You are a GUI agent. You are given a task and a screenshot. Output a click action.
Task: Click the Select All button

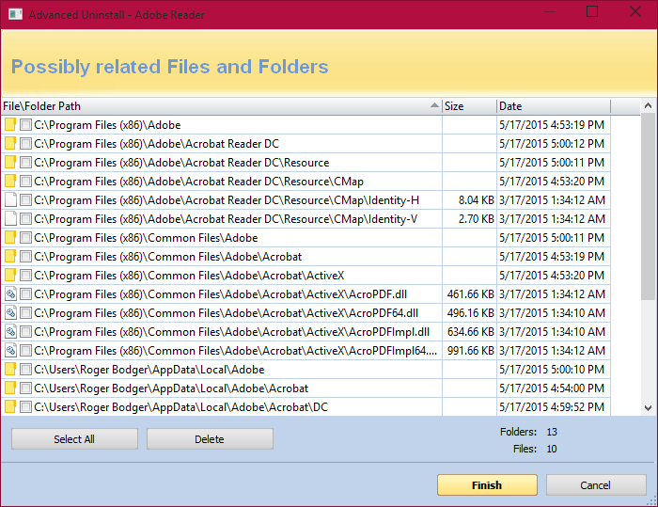[x=74, y=439]
